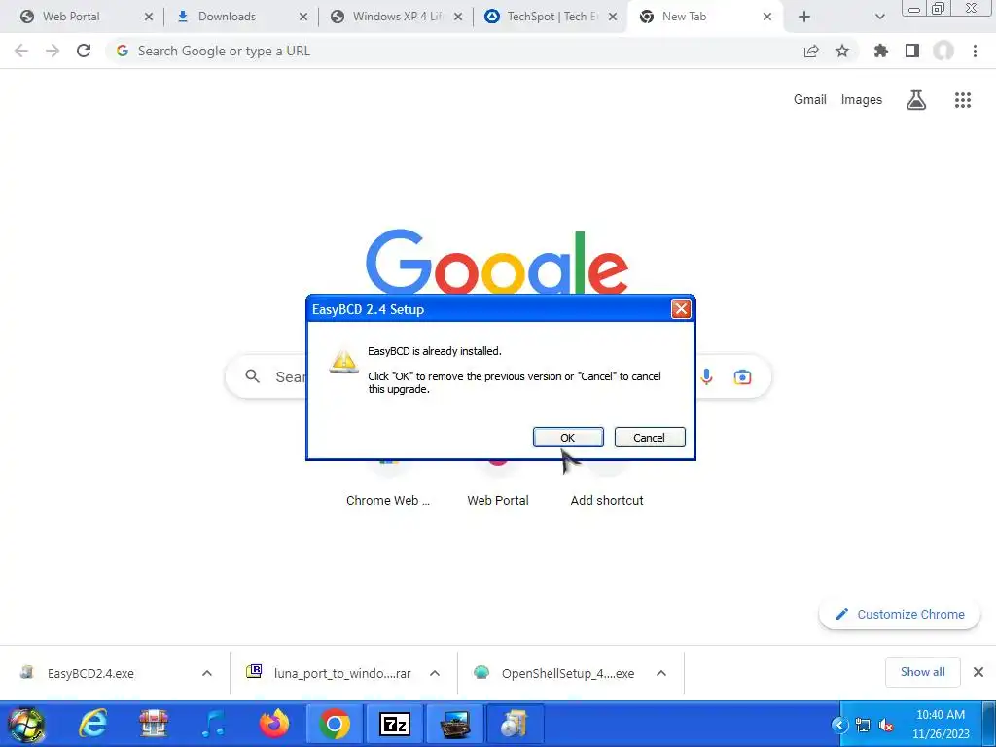Close the downloads bar
Viewport: 996px width, 747px height.
(978, 672)
